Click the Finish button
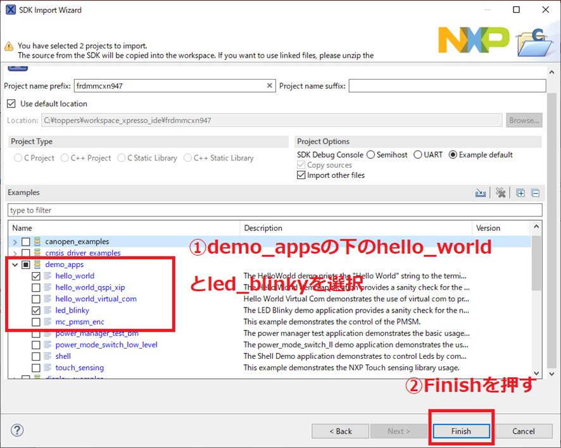 461,431
